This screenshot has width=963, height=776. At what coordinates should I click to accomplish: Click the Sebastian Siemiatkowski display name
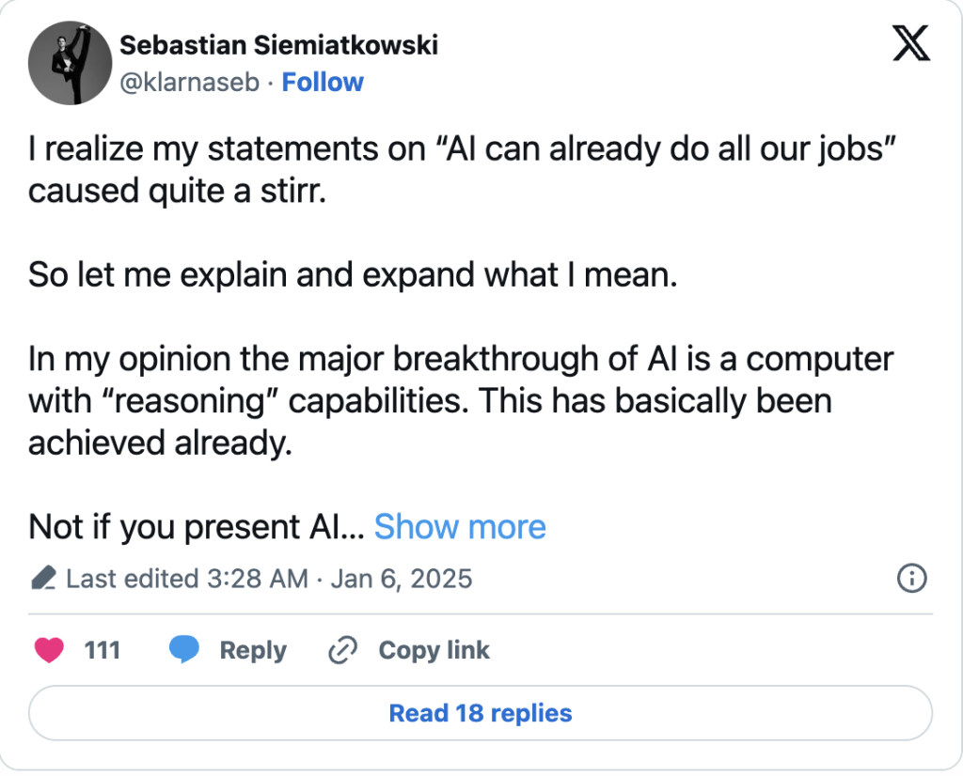(x=278, y=44)
